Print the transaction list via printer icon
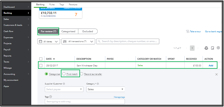Image resolution: width=224 pixels, height=107 pixels. click(x=206, y=48)
